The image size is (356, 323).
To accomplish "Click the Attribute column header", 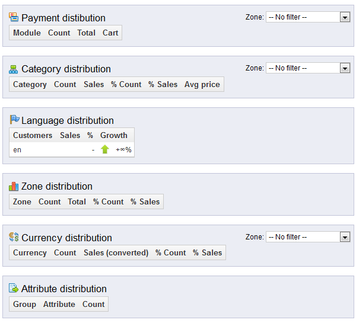I will 59,305.
